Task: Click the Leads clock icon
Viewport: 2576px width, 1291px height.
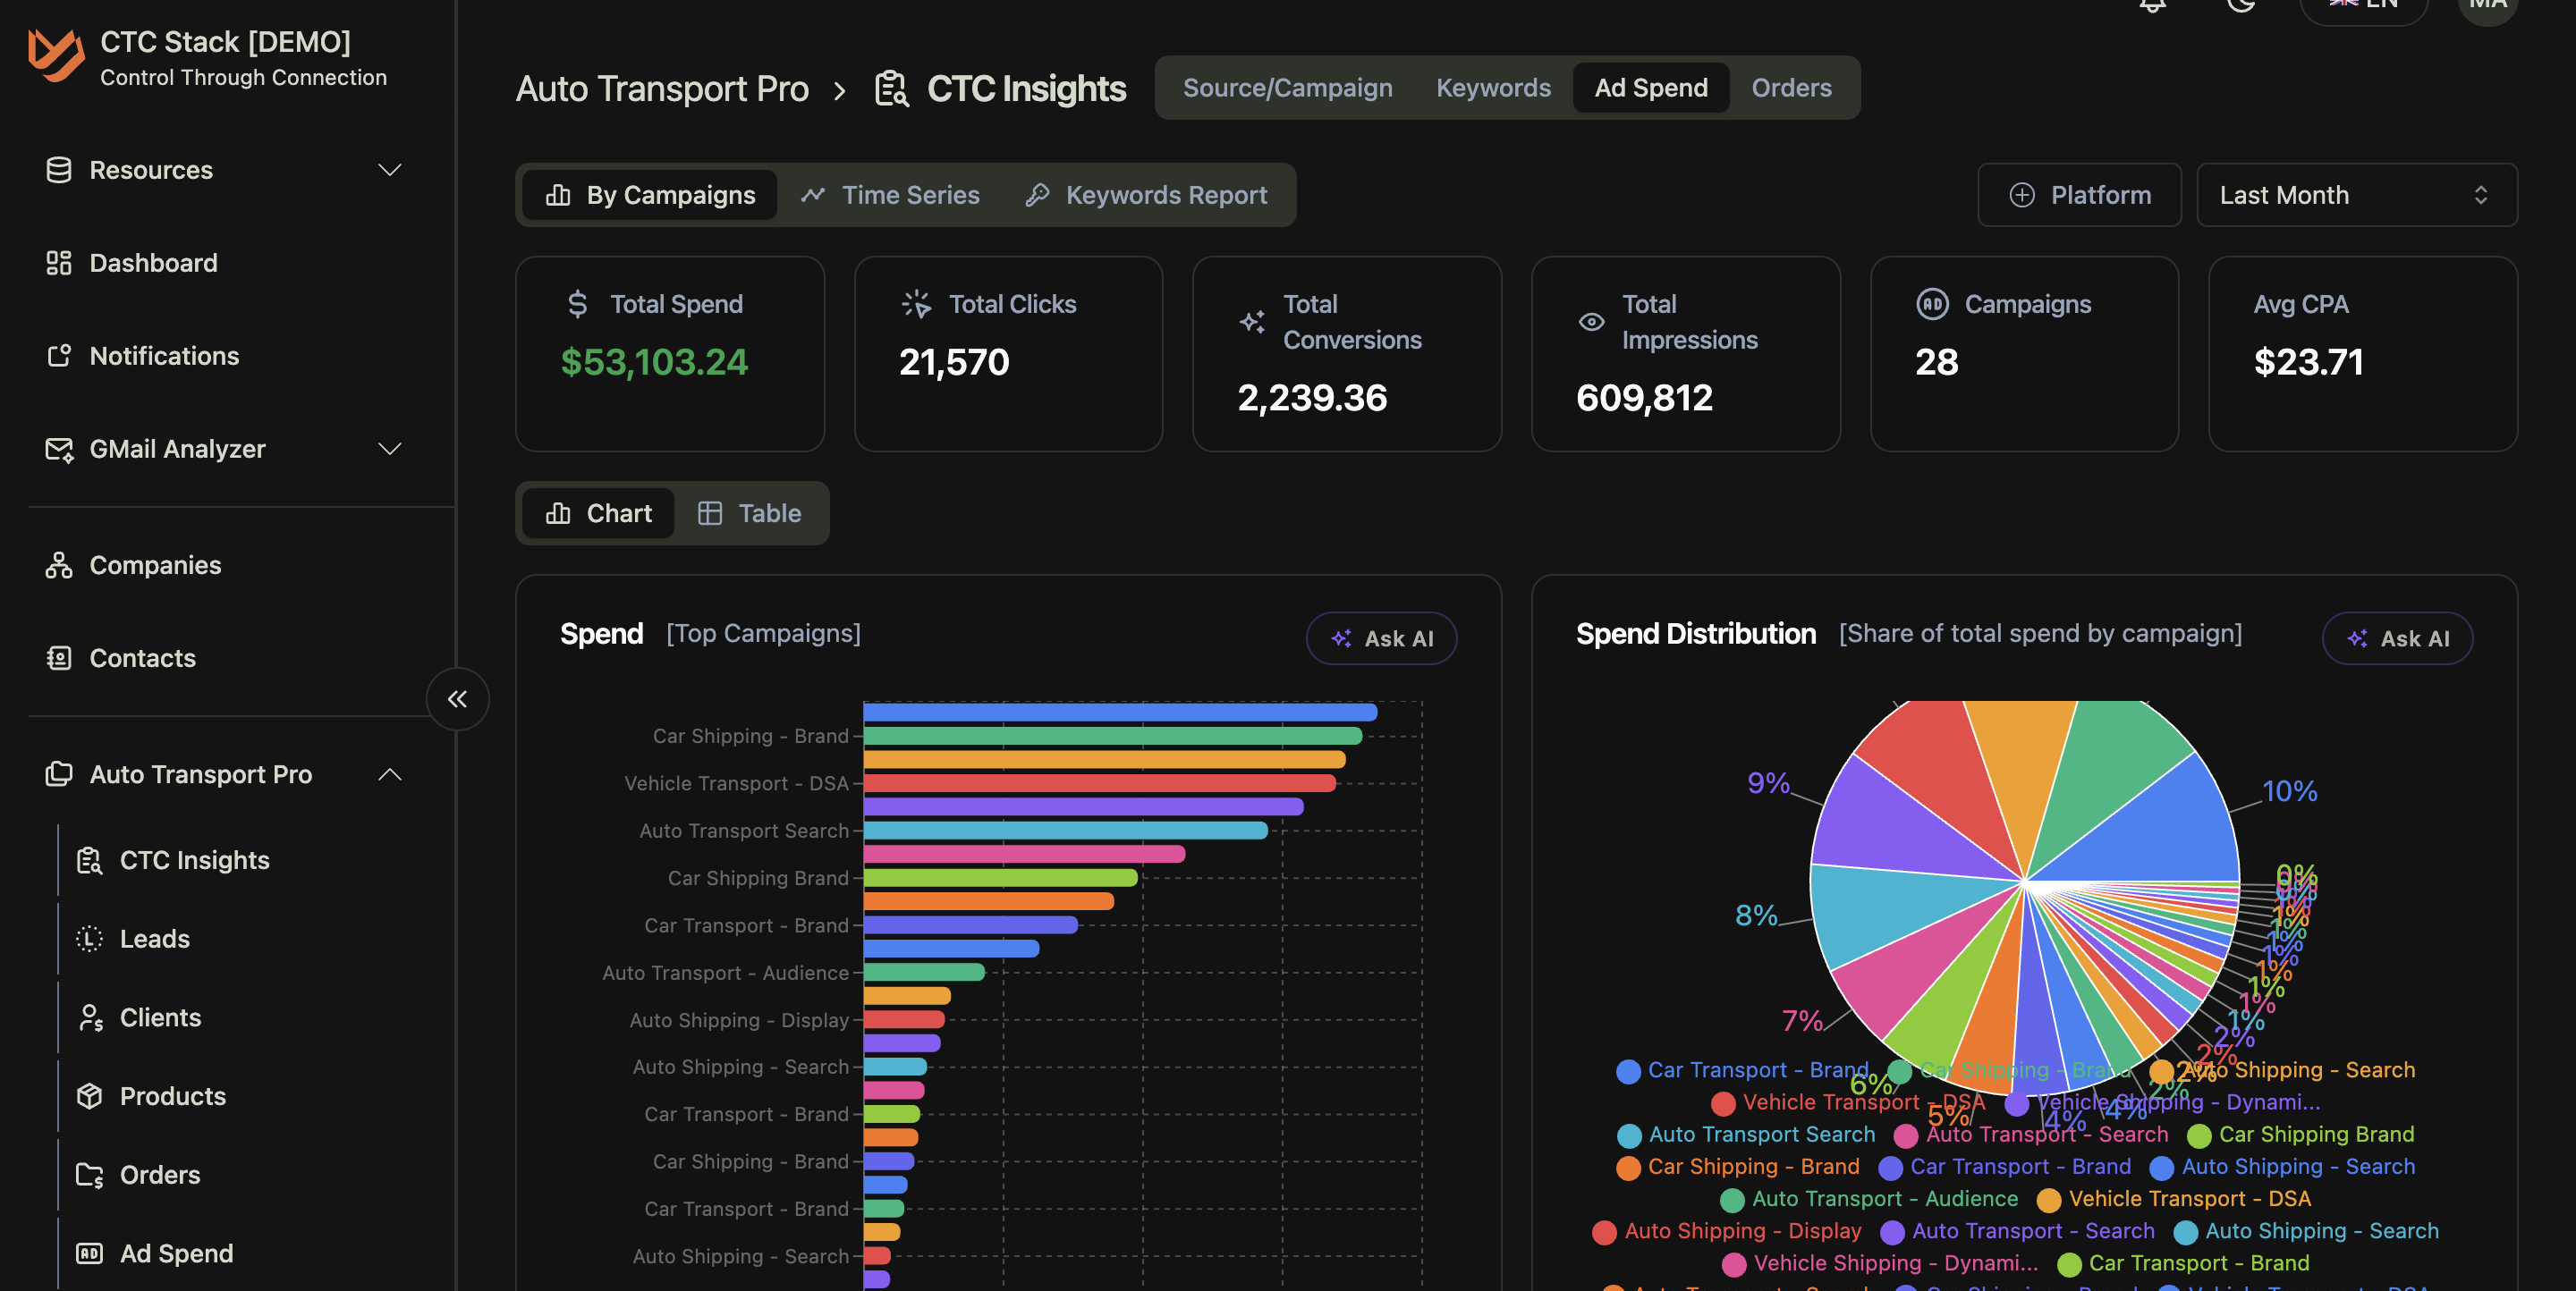Action: pyautogui.click(x=89, y=938)
